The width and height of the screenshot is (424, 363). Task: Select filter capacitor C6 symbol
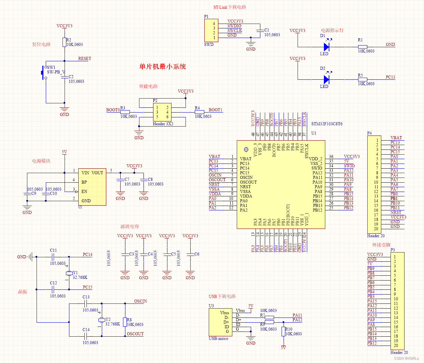click(x=190, y=254)
